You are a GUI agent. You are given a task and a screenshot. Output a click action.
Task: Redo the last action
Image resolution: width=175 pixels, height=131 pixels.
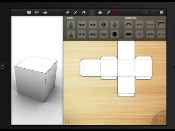pyautogui.click(x=153, y=13)
